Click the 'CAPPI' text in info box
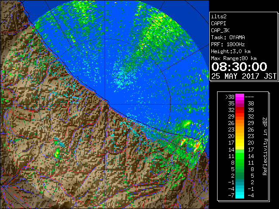279x209 pixels. click(x=218, y=24)
